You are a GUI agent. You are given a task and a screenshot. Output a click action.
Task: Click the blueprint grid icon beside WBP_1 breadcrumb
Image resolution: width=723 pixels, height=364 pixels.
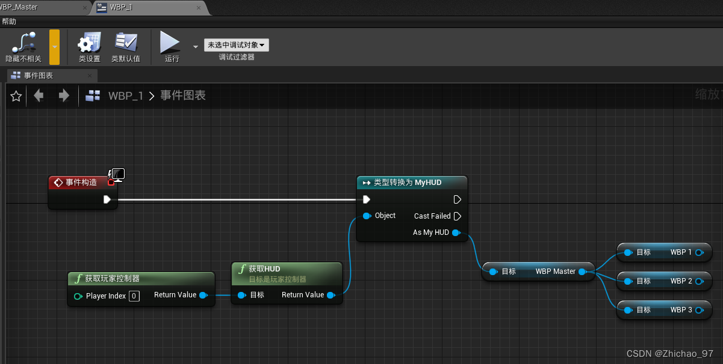tap(93, 96)
